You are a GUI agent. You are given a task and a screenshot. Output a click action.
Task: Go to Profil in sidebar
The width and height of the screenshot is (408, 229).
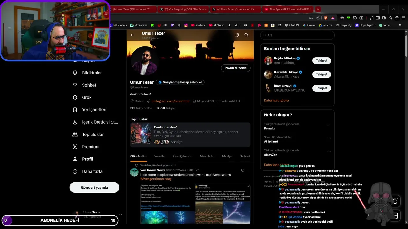point(83,159)
